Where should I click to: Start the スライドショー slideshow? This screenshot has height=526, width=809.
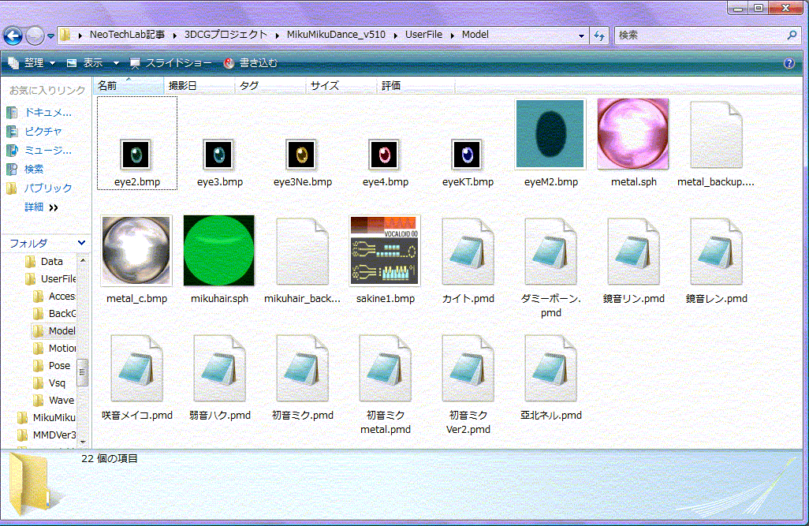[x=171, y=63]
